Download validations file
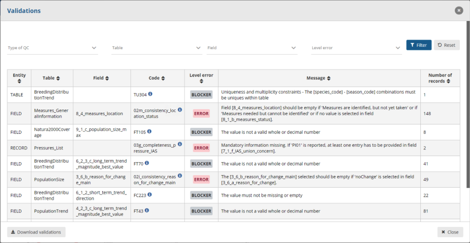The height and width of the screenshot is (243, 470). 36,232
